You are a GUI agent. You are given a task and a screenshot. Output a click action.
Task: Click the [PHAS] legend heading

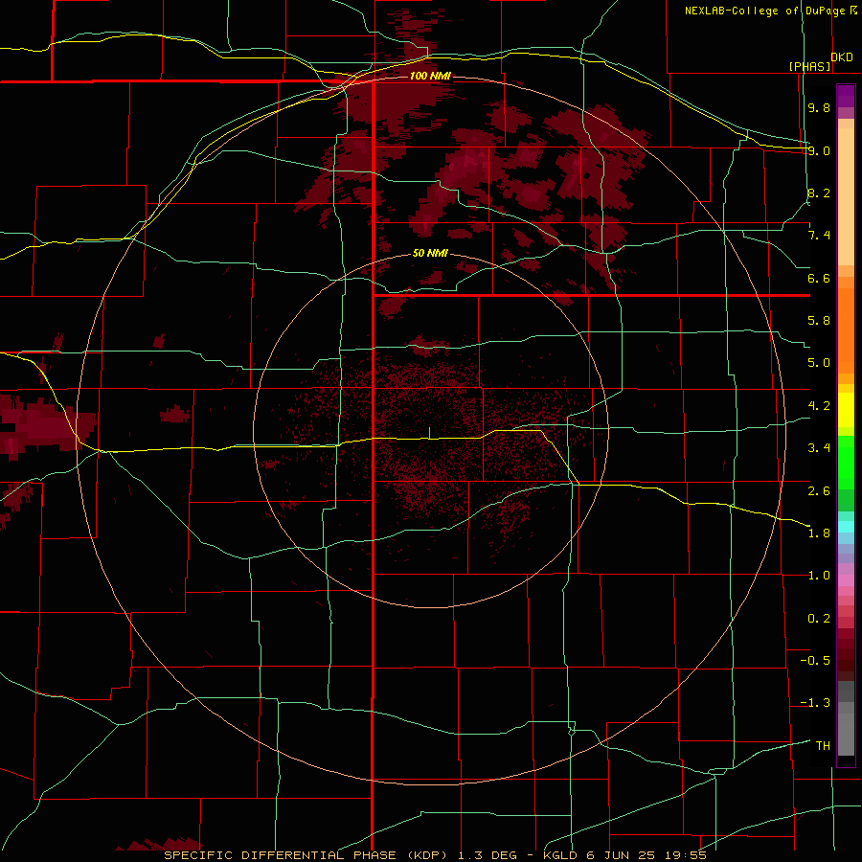coord(809,66)
